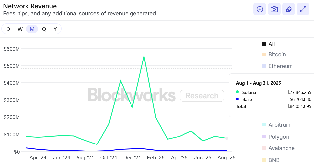Show the Arbitrum series
The image size is (314, 164).
tap(276, 125)
